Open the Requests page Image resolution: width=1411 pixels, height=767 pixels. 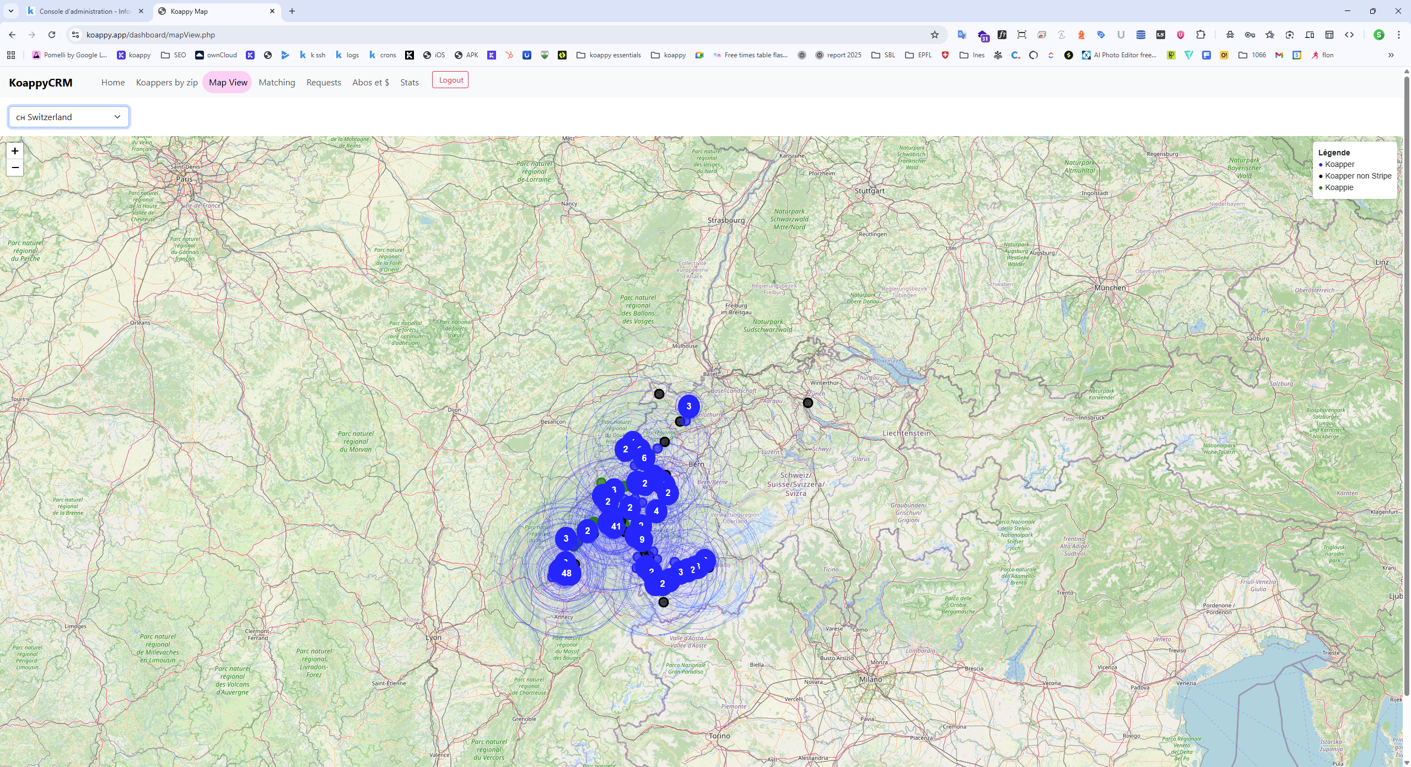click(x=324, y=83)
